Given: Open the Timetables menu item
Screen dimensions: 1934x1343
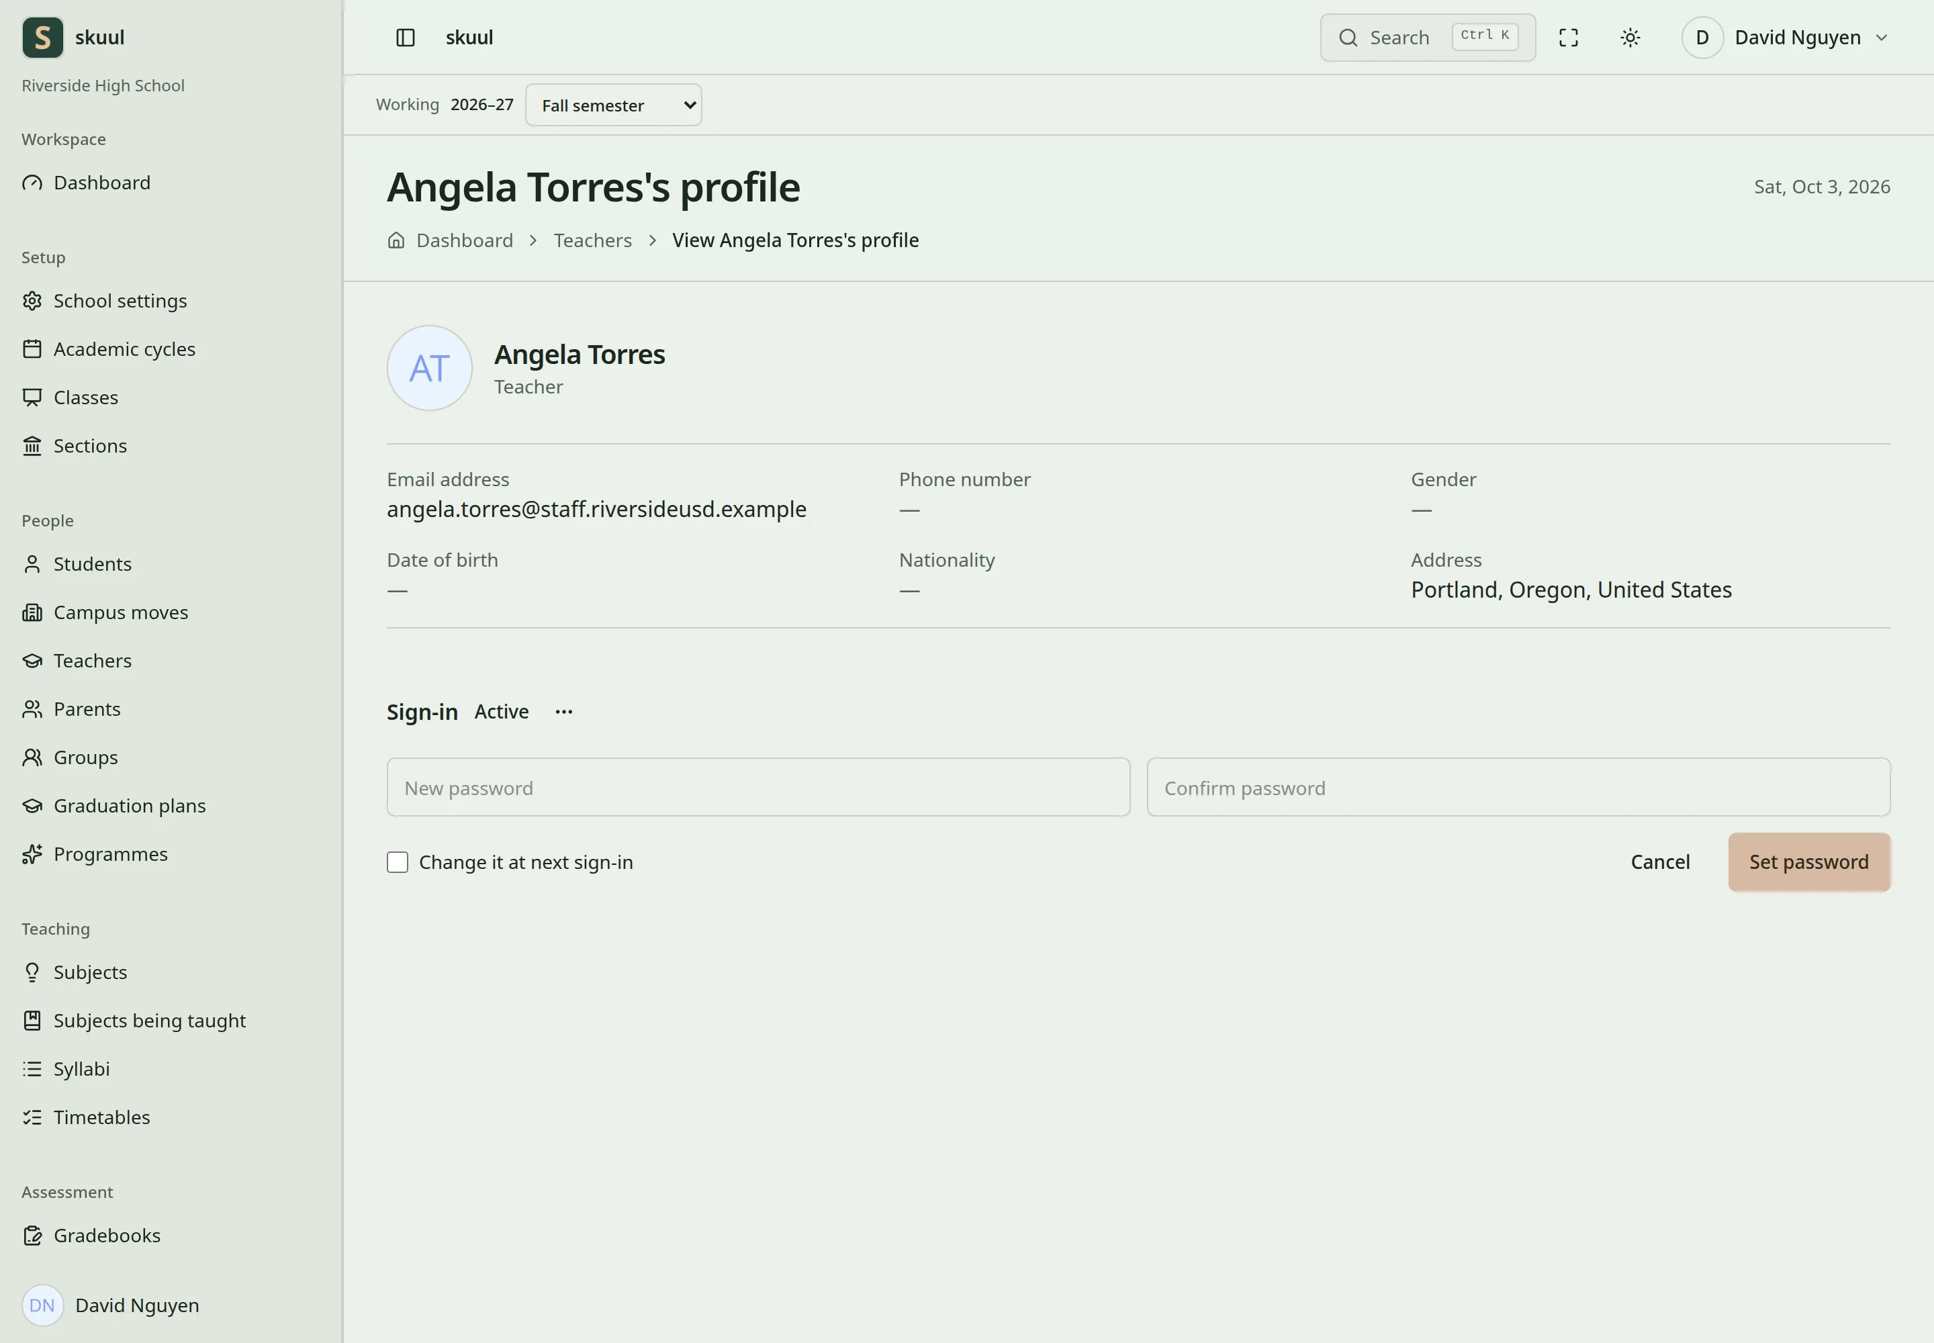Looking at the screenshot, I should 102,1117.
